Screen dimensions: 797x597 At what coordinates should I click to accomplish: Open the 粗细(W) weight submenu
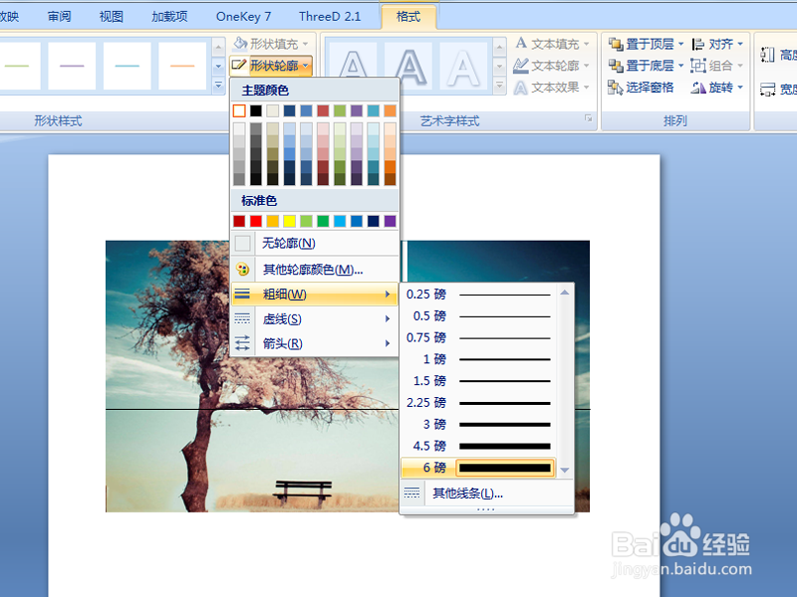pyautogui.click(x=315, y=295)
